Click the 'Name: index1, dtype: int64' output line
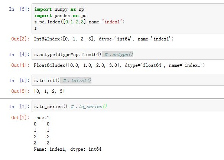 tap(67, 149)
